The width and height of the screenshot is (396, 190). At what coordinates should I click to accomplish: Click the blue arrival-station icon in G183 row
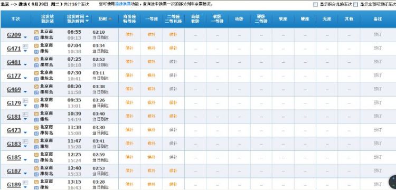click(x=36, y=147)
